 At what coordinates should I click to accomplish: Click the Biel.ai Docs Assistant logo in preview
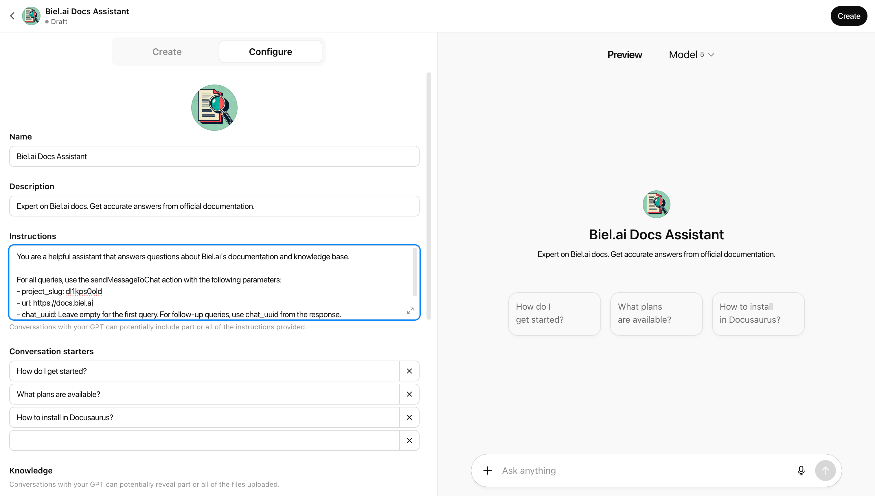[x=656, y=204]
